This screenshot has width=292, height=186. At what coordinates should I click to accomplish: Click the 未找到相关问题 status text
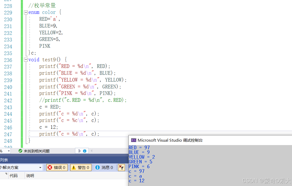(x=37, y=151)
